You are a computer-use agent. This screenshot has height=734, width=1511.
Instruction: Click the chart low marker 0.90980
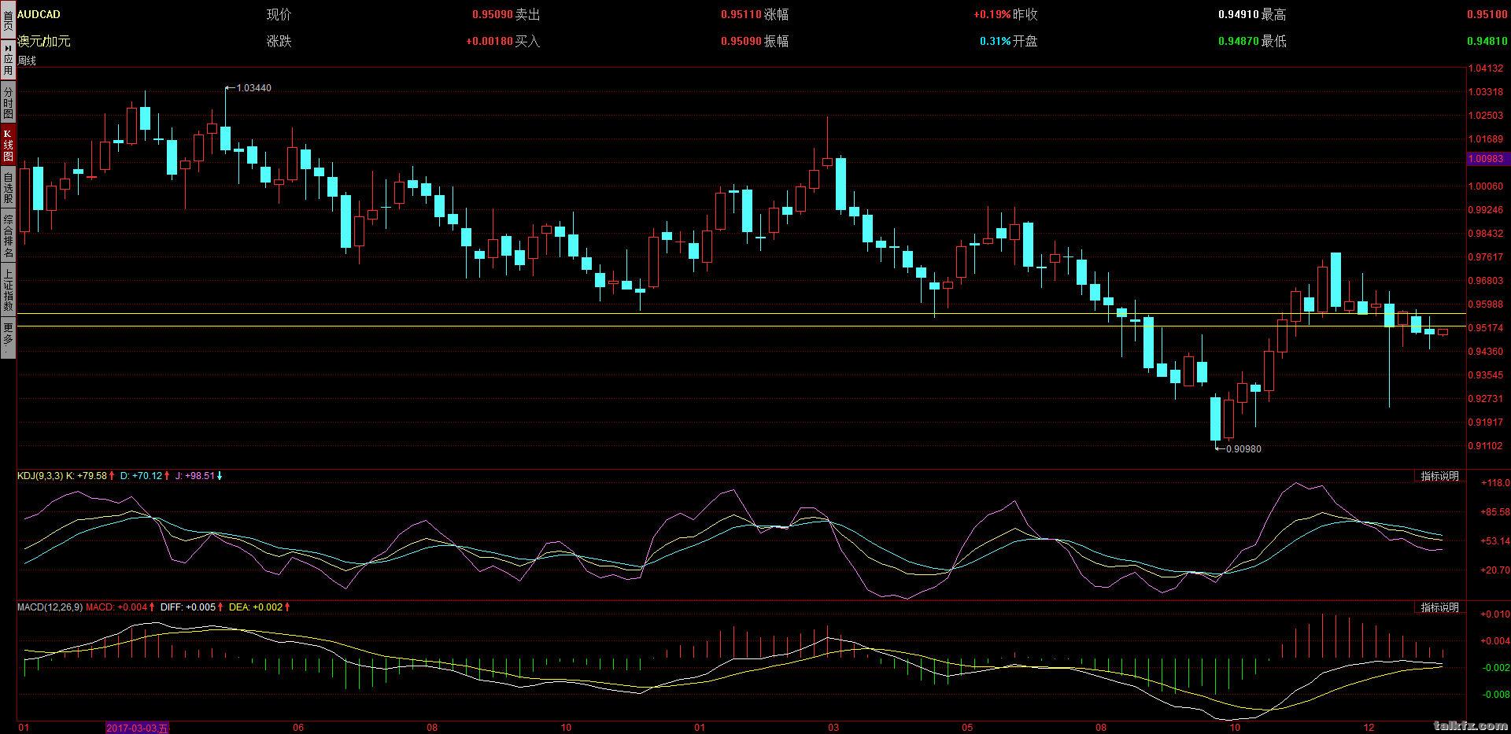click(1243, 449)
